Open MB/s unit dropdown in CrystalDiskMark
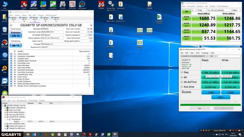244x137 pixels. coord(236,10)
